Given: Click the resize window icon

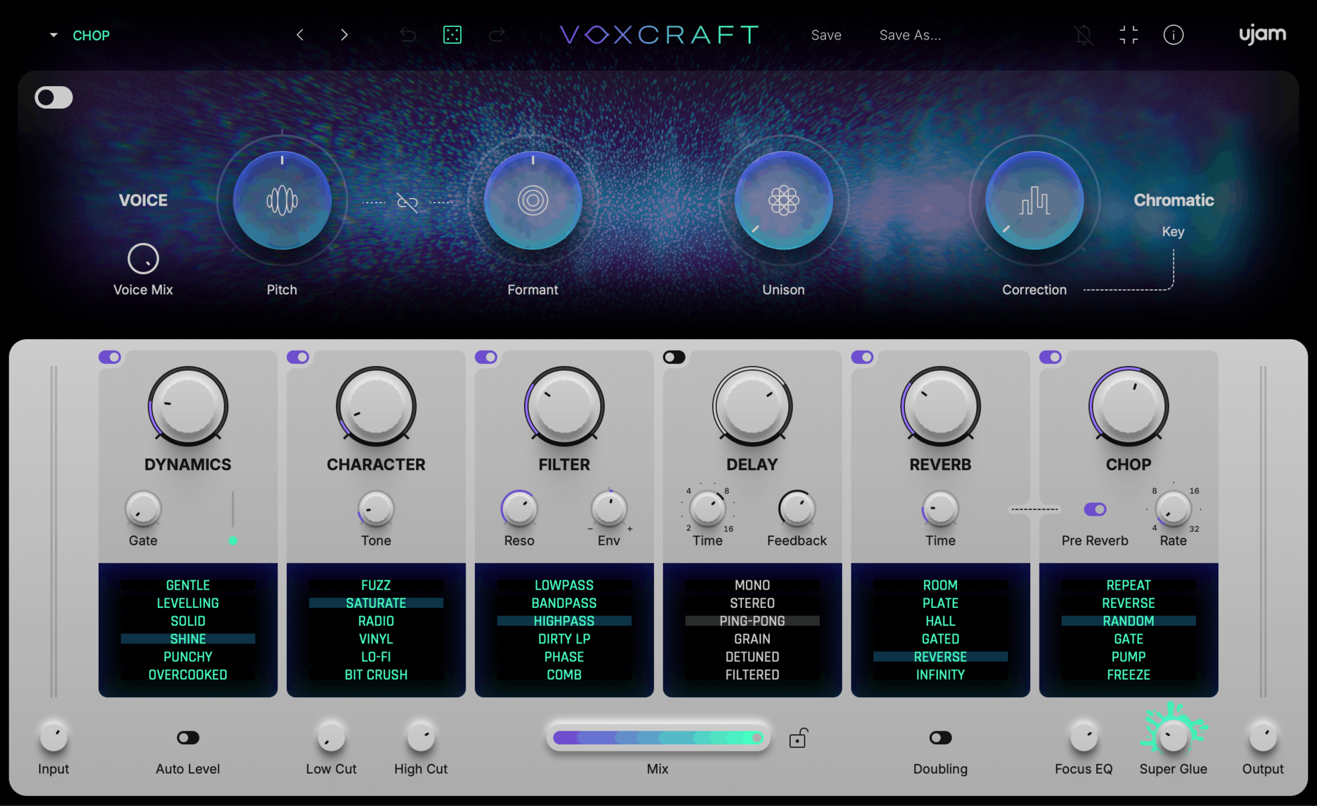Looking at the screenshot, I should pyautogui.click(x=1129, y=34).
